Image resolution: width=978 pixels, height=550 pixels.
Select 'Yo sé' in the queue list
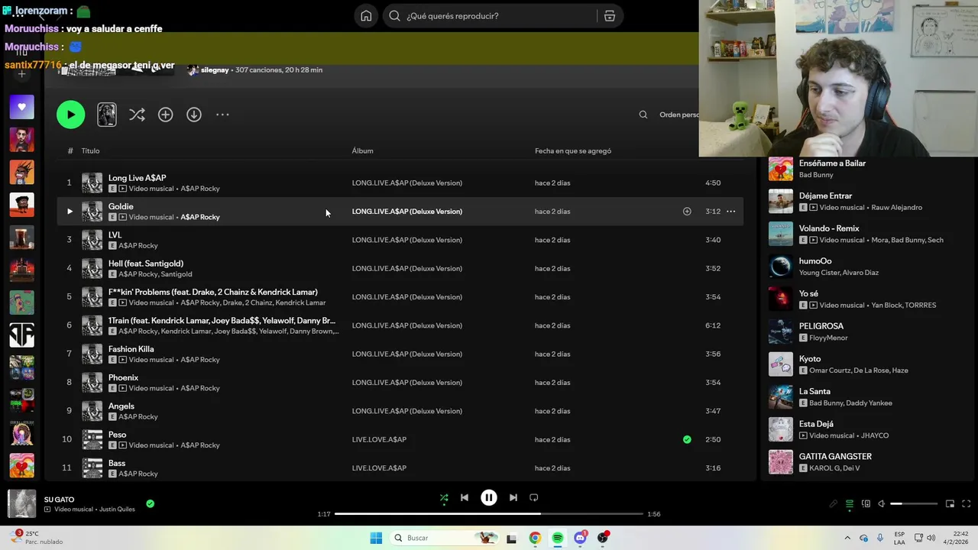(808, 293)
